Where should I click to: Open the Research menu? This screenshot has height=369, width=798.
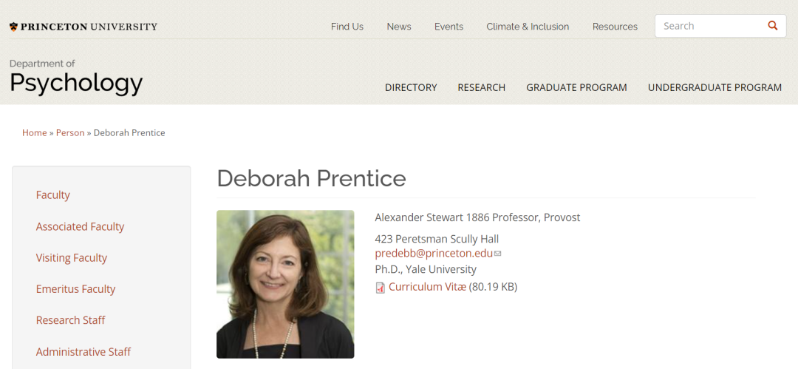click(x=481, y=87)
